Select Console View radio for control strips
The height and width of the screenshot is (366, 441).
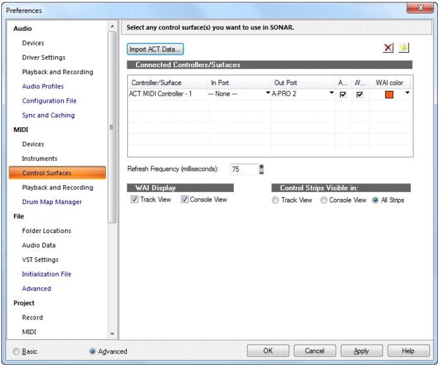[x=324, y=200]
